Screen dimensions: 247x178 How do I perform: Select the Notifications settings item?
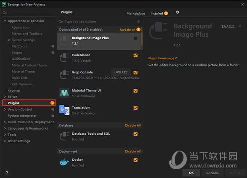(21, 59)
